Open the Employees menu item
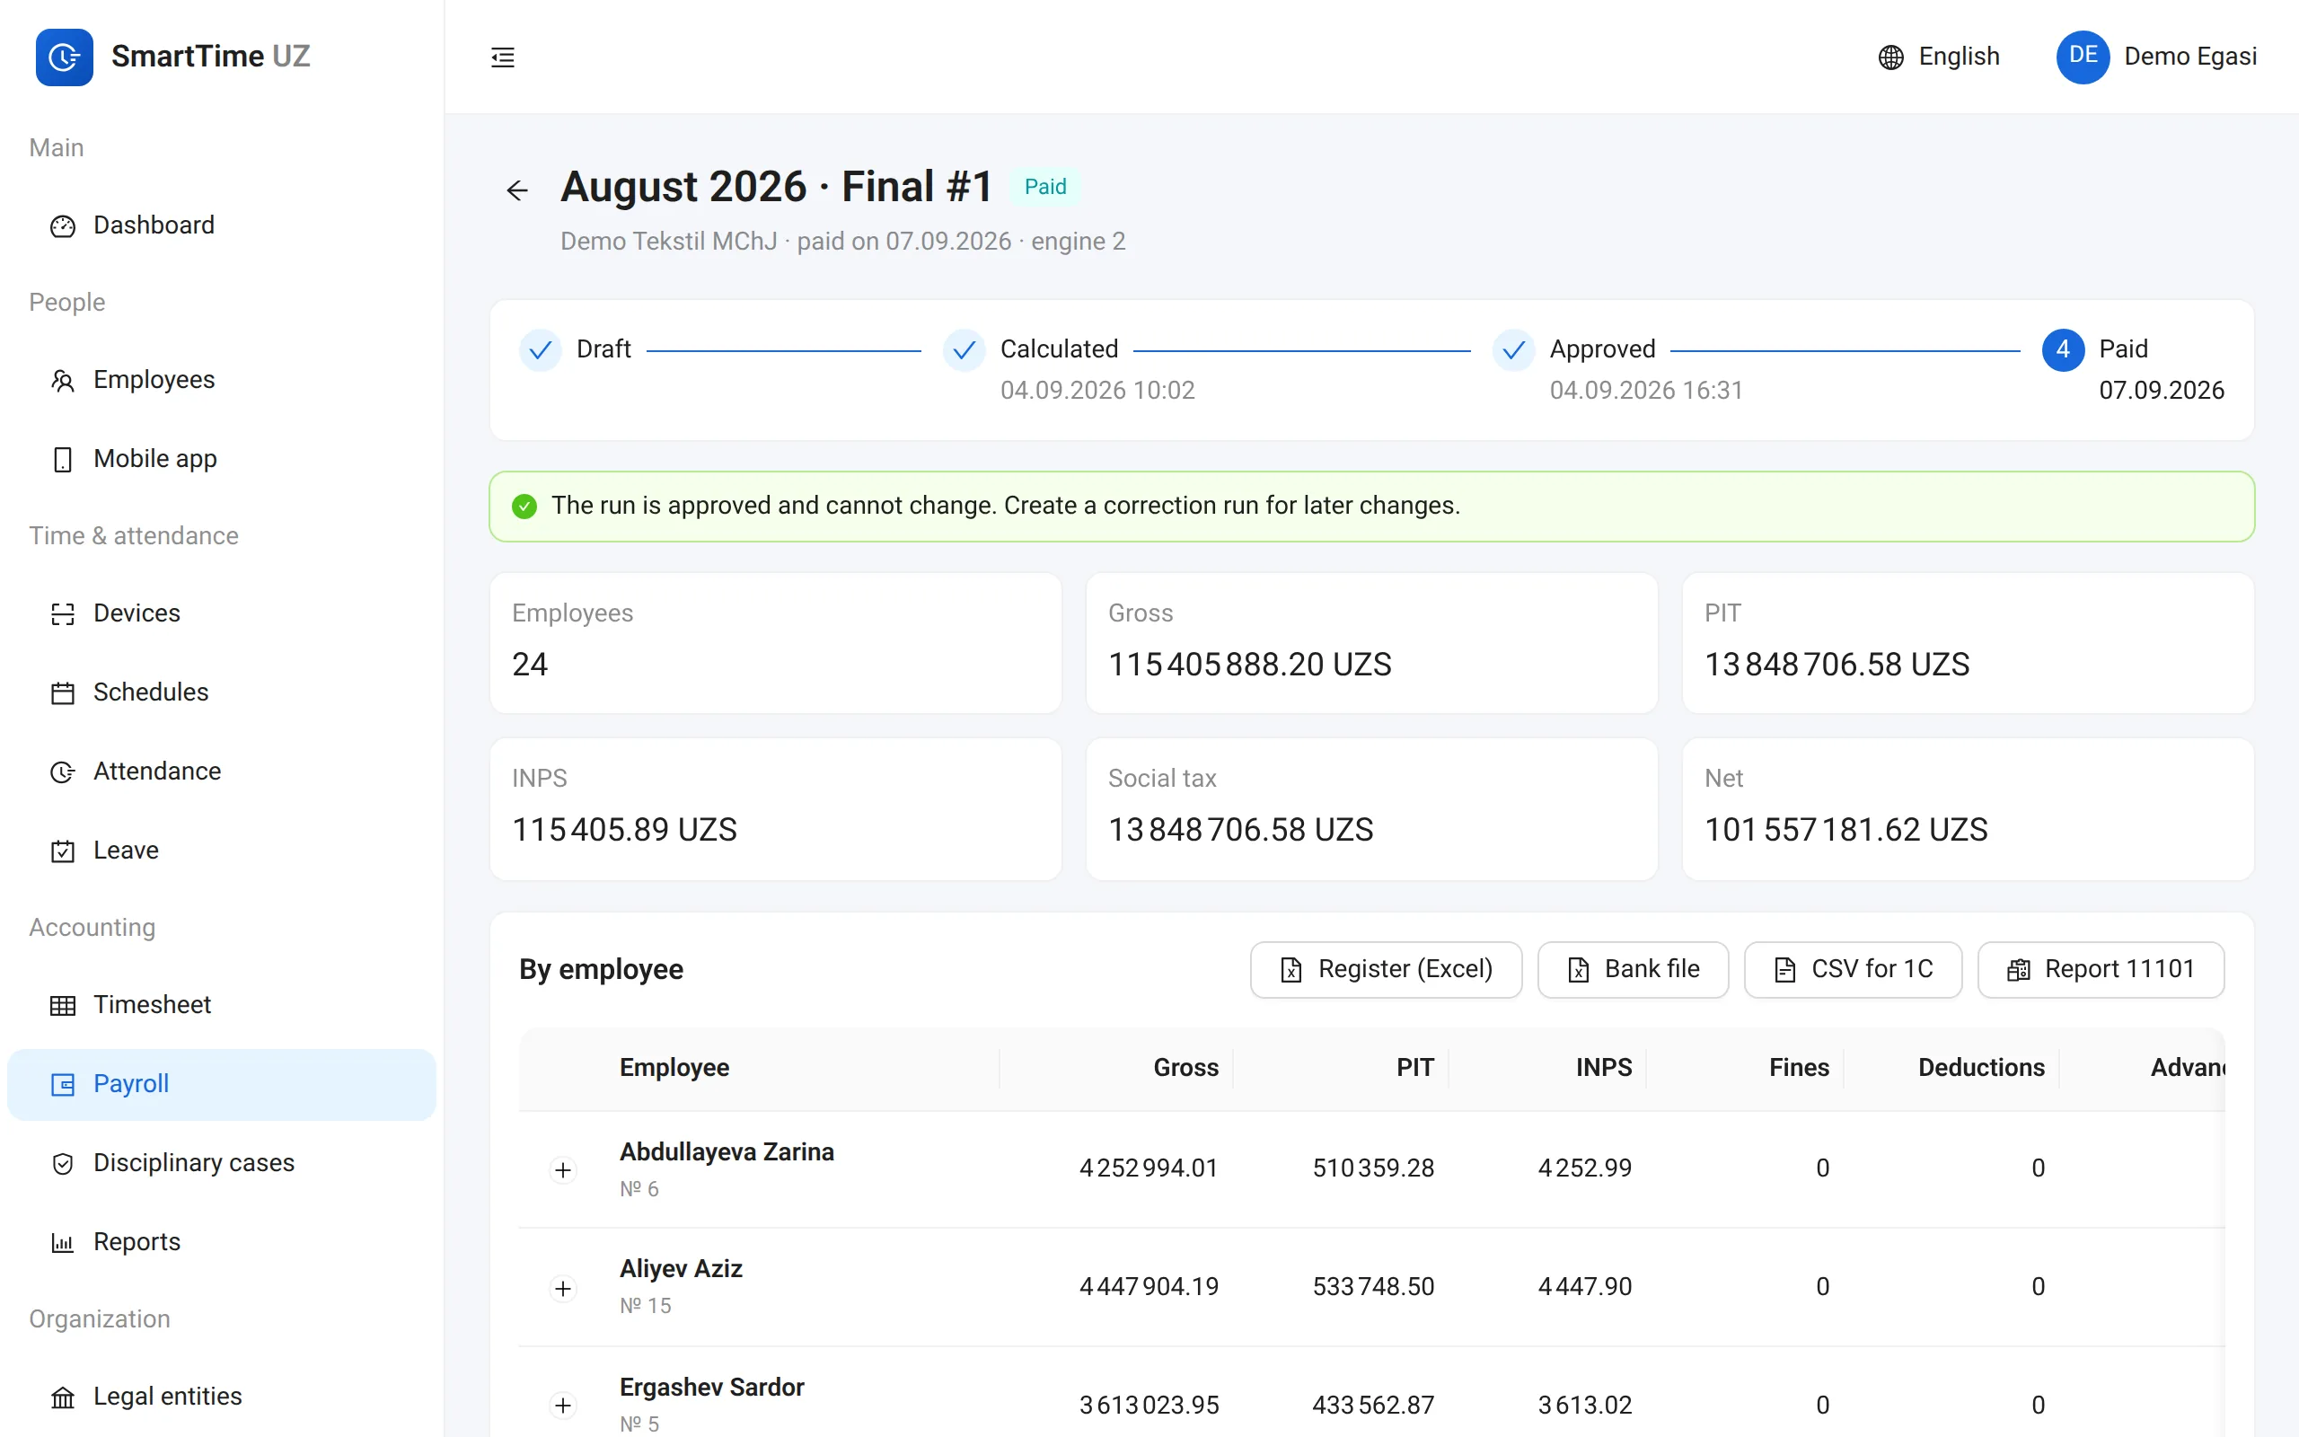2299x1437 pixels. (221, 380)
